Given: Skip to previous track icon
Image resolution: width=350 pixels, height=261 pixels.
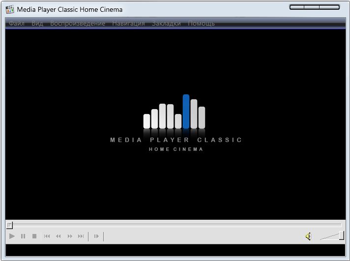Looking at the screenshot, I should pyautogui.click(x=47, y=236).
